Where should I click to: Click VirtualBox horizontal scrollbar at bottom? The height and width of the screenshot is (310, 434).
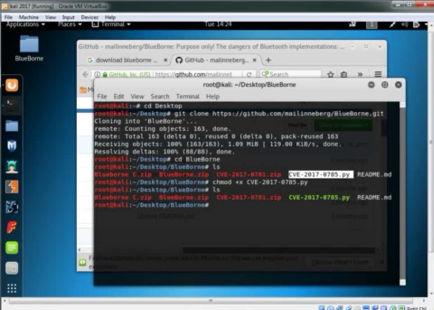(x=211, y=301)
